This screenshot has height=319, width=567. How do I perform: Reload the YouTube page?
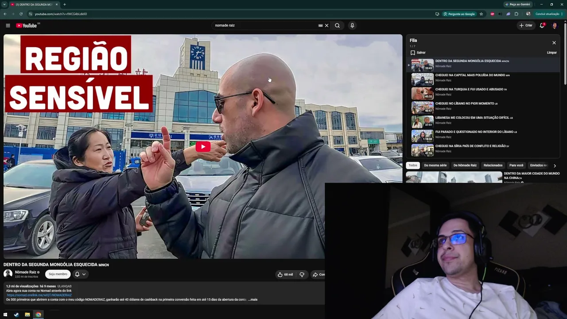[x=21, y=14]
